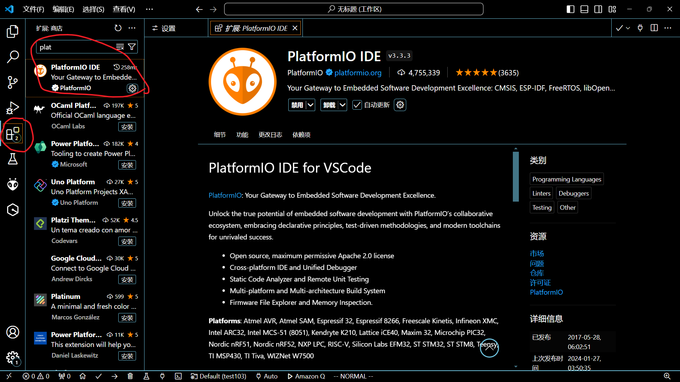The width and height of the screenshot is (680, 382).
Task: Open PlatformIO IDE manage gear in list
Action: [x=132, y=88]
